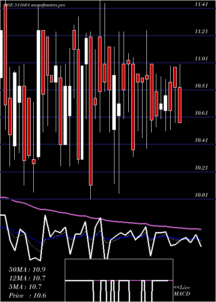Click the 11.21 price axis label
The width and height of the screenshot is (216, 302).
point(201,31)
